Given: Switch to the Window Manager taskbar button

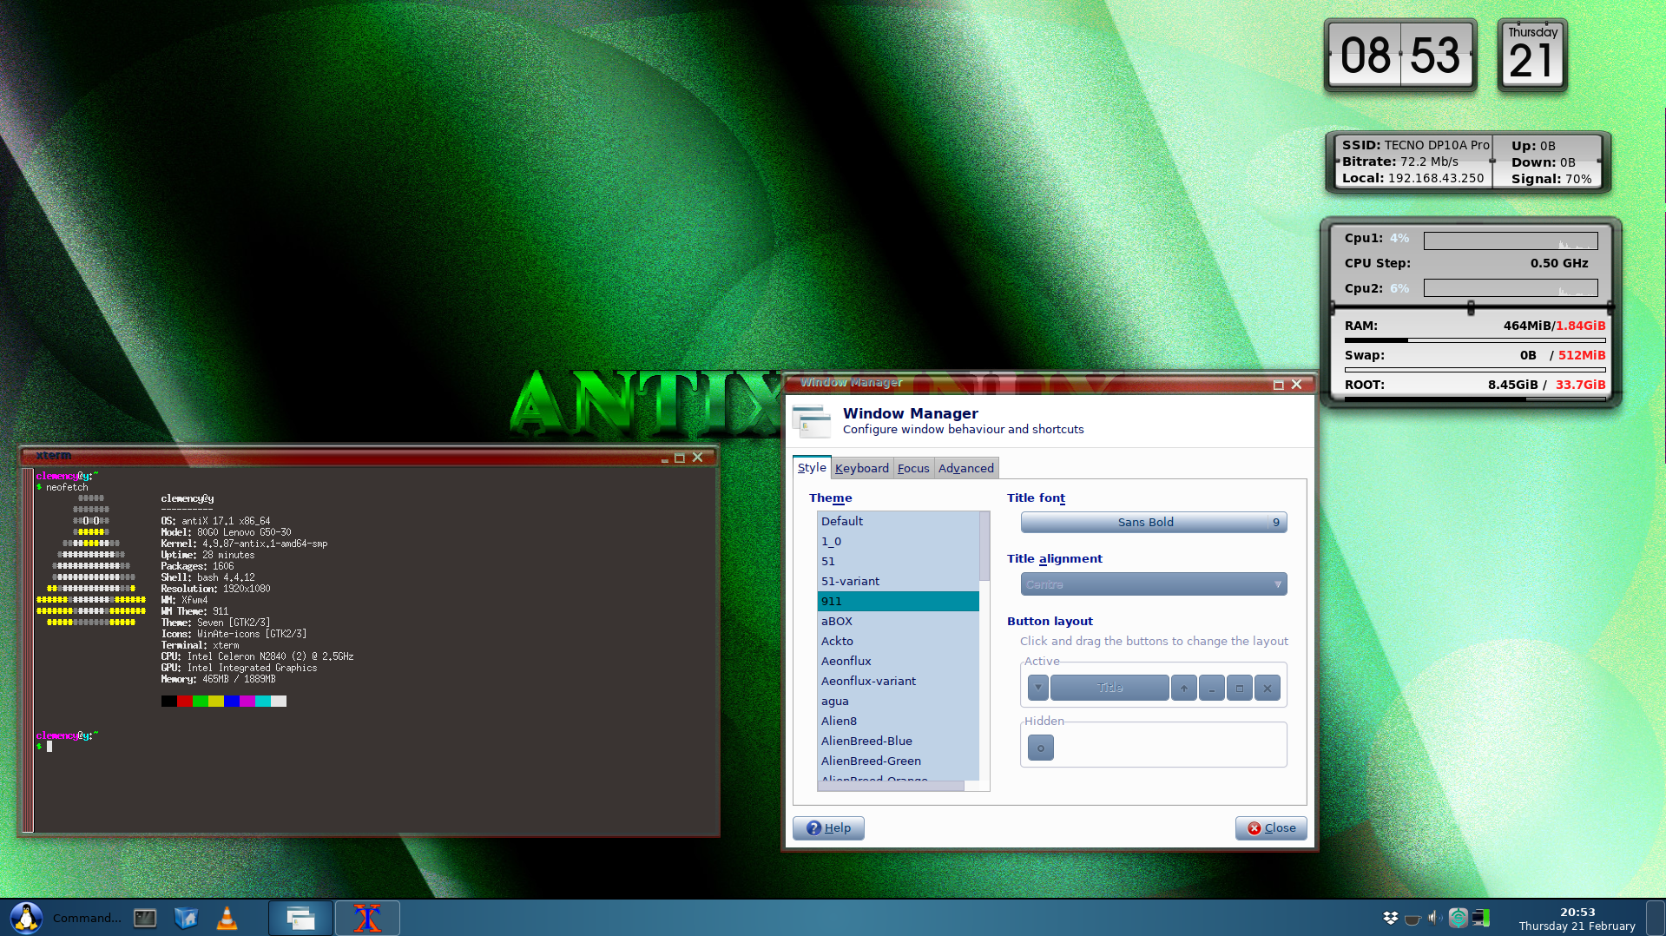Looking at the screenshot, I should pyautogui.click(x=300, y=918).
